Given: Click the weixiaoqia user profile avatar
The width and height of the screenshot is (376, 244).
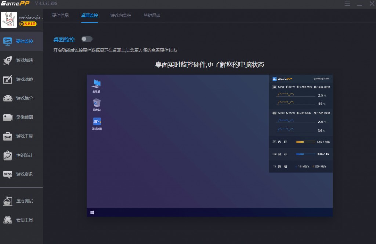Looking at the screenshot, I should 10,19.
